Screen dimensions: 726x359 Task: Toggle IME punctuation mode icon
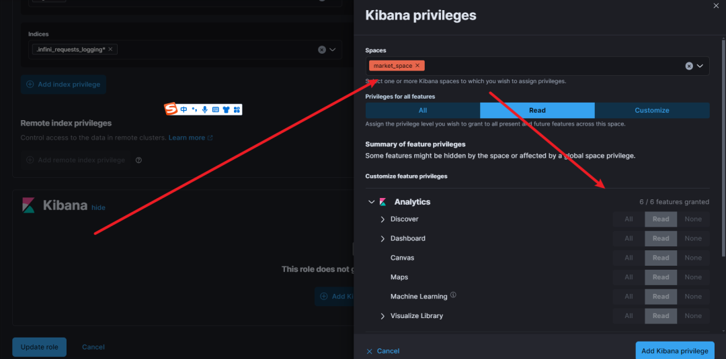[x=194, y=109]
